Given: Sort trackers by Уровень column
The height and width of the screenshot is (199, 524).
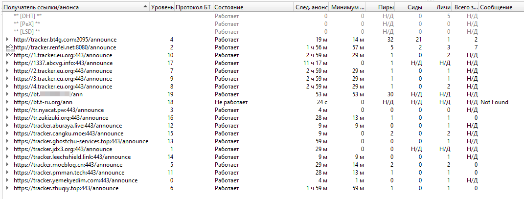Looking at the screenshot, I should pos(161,8).
